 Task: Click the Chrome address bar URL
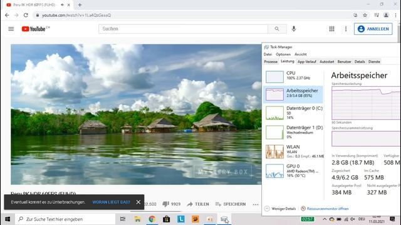(x=76, y=15)
